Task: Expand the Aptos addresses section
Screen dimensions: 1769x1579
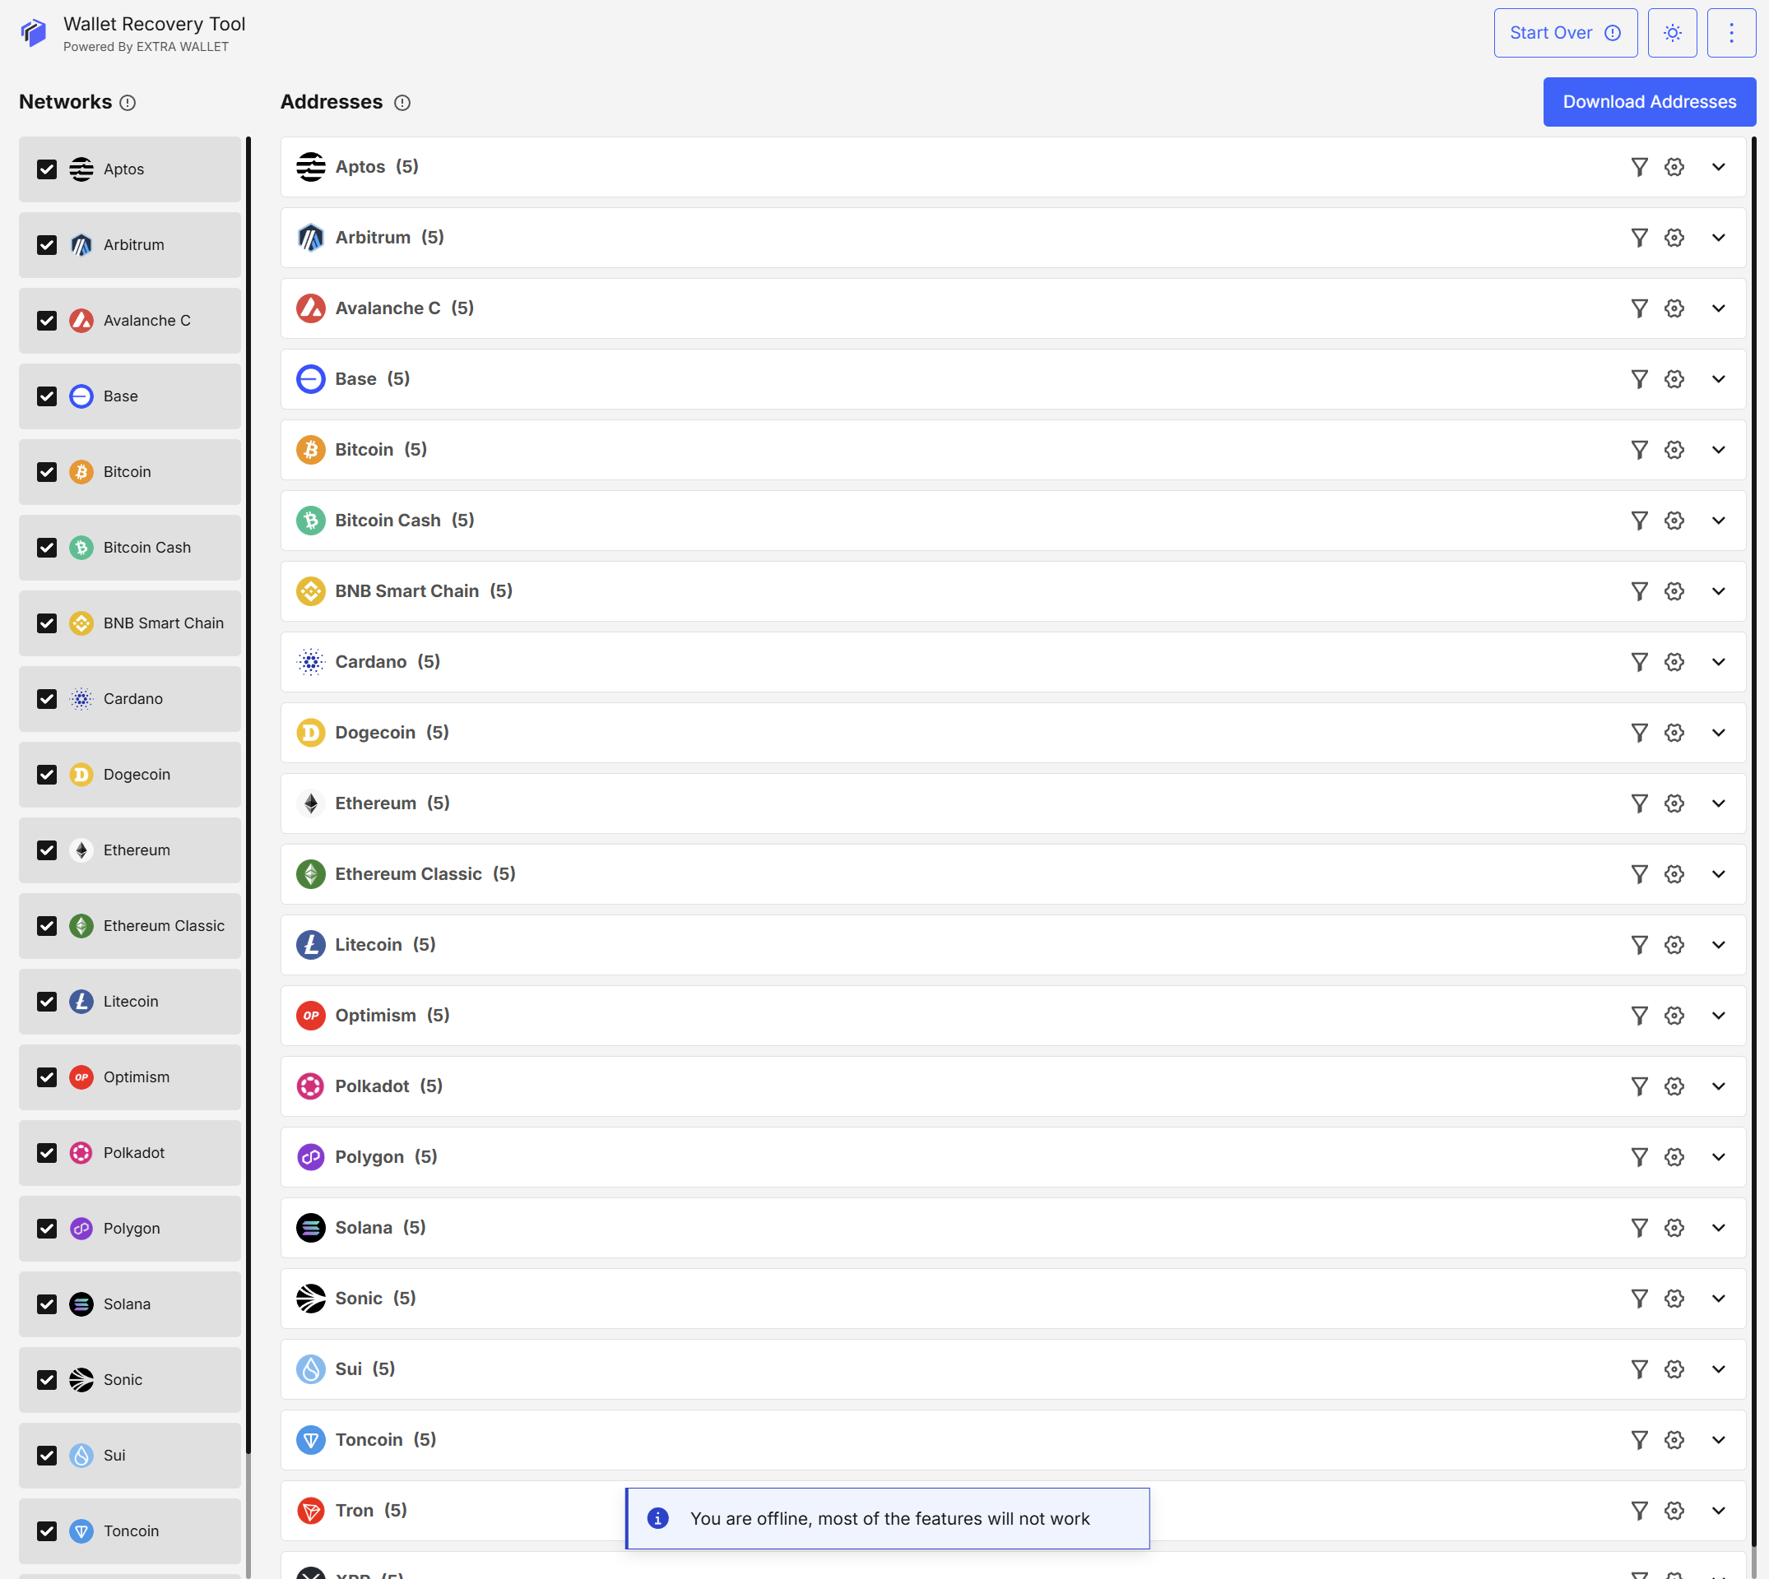Action: pos(1720,167)
